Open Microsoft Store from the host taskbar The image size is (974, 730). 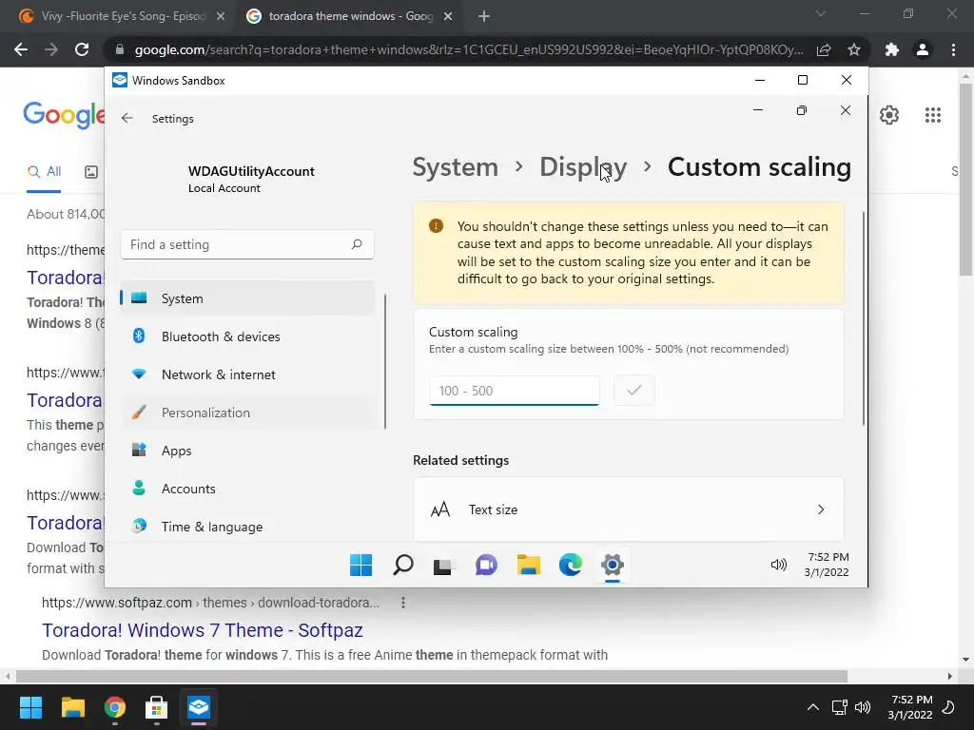point(157,707)
